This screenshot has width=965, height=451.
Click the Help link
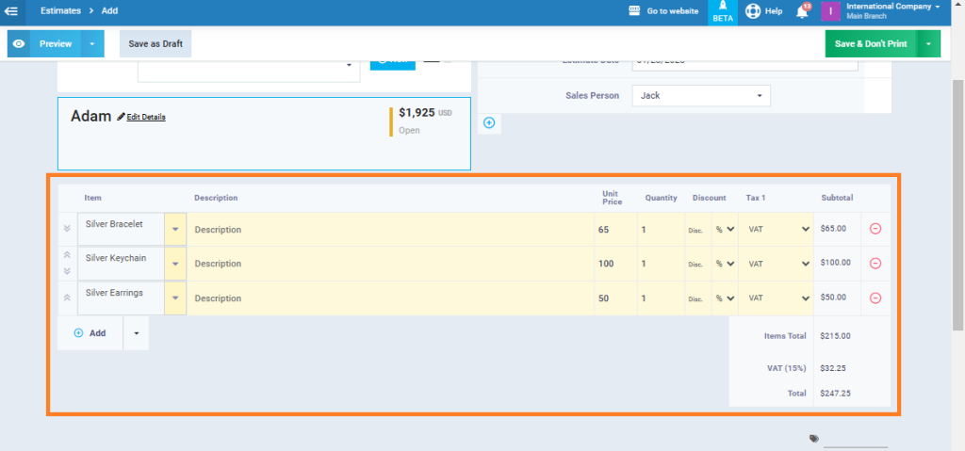click(x=774, y=11)
